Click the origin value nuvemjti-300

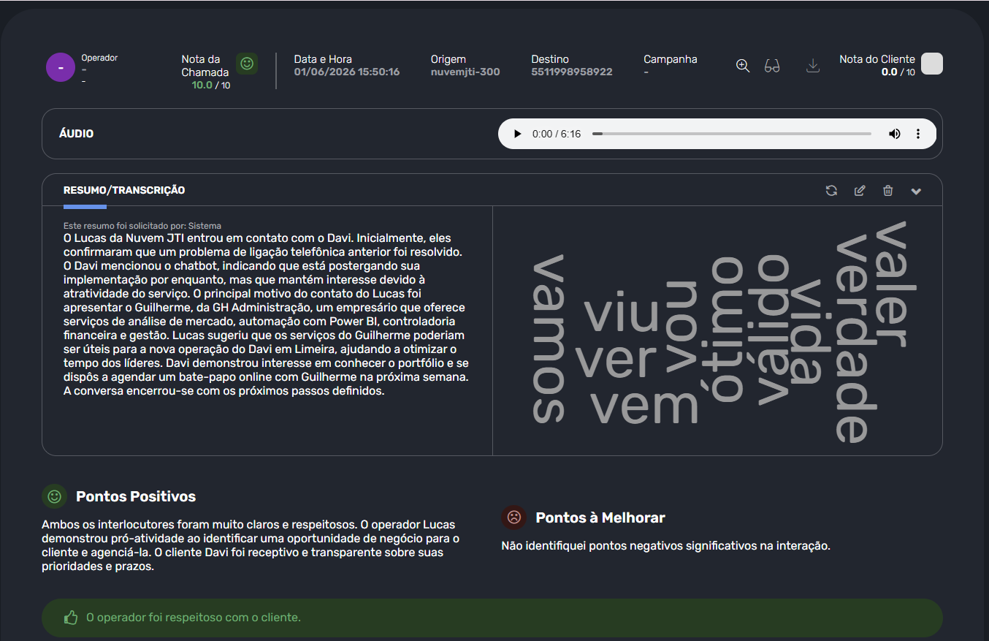(465, 72)
